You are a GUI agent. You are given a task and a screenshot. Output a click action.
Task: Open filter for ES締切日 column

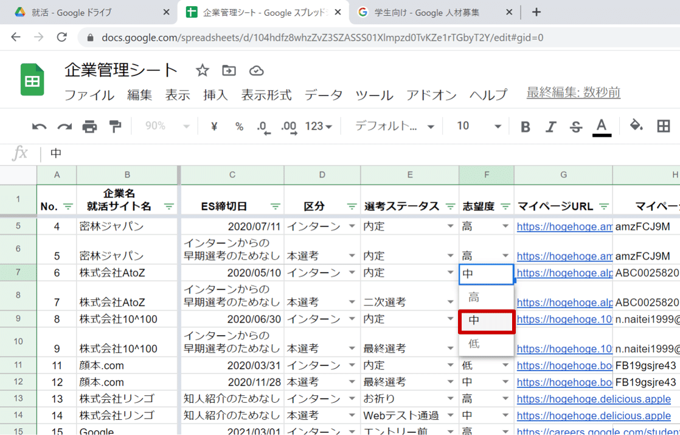276,206
